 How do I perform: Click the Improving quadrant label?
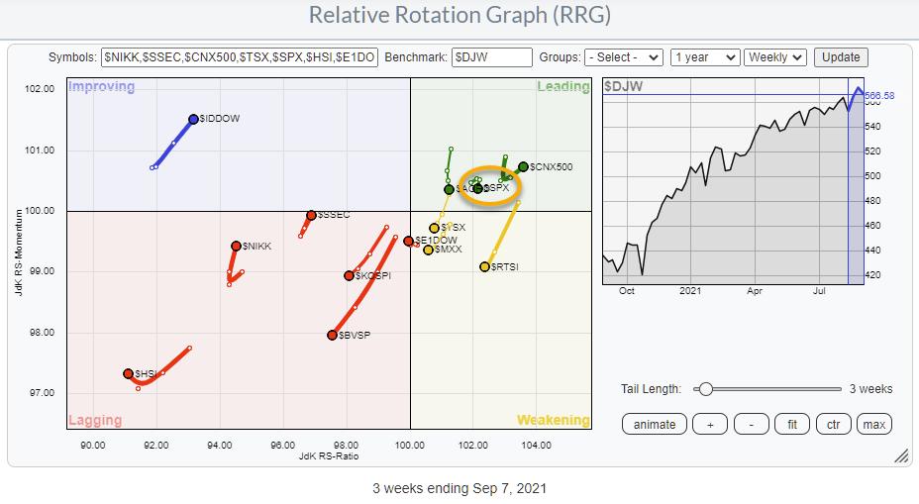pos(101,87)
